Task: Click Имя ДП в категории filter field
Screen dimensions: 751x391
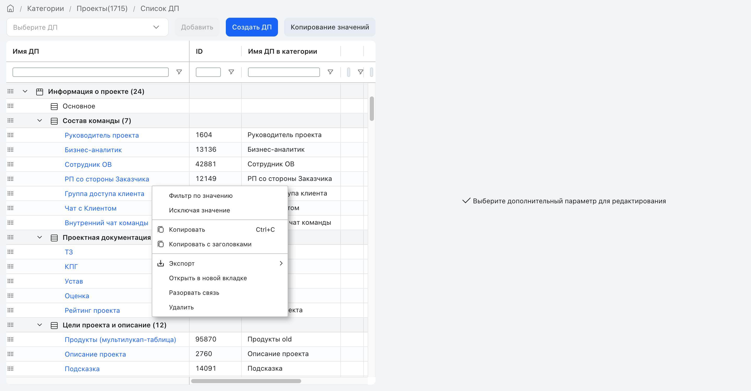Action: 284,72
